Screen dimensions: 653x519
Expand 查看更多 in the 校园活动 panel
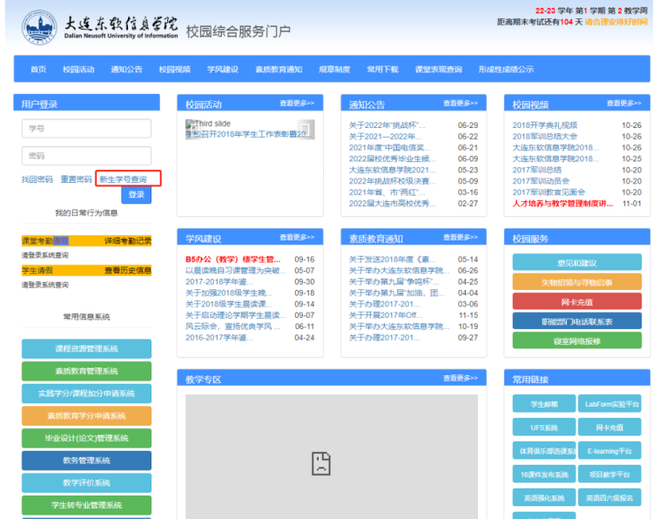click(298, 104)
